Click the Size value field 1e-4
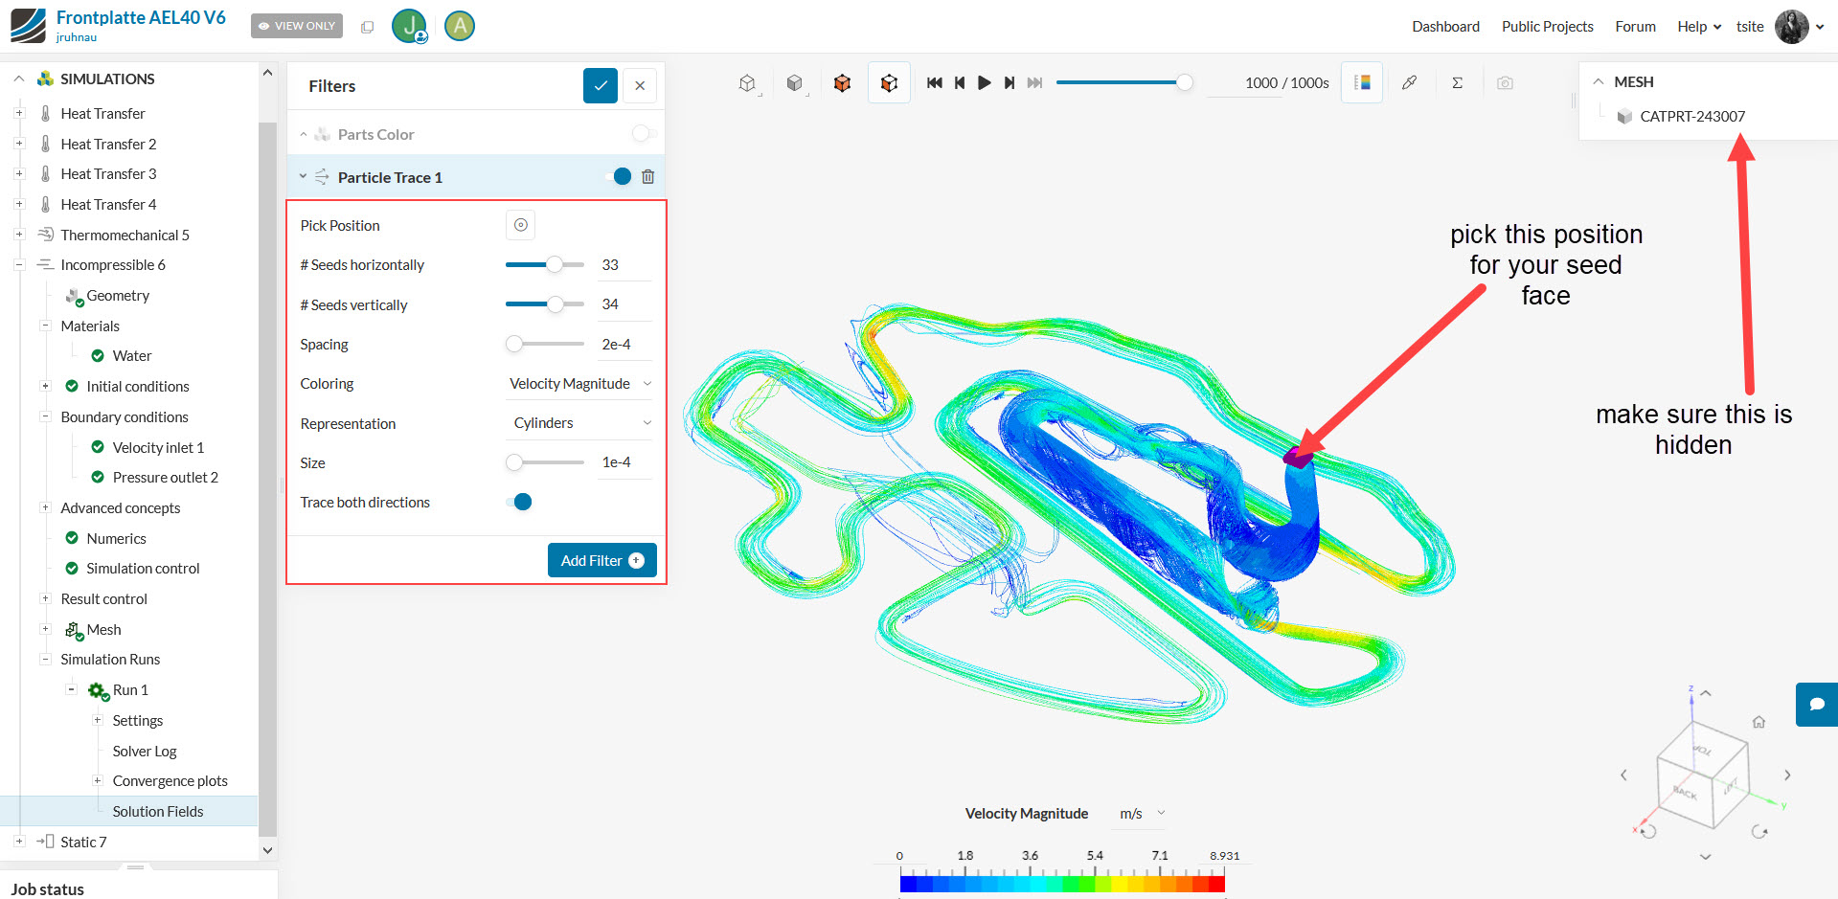Screen dimensions: 1838x899 [625, 462]
